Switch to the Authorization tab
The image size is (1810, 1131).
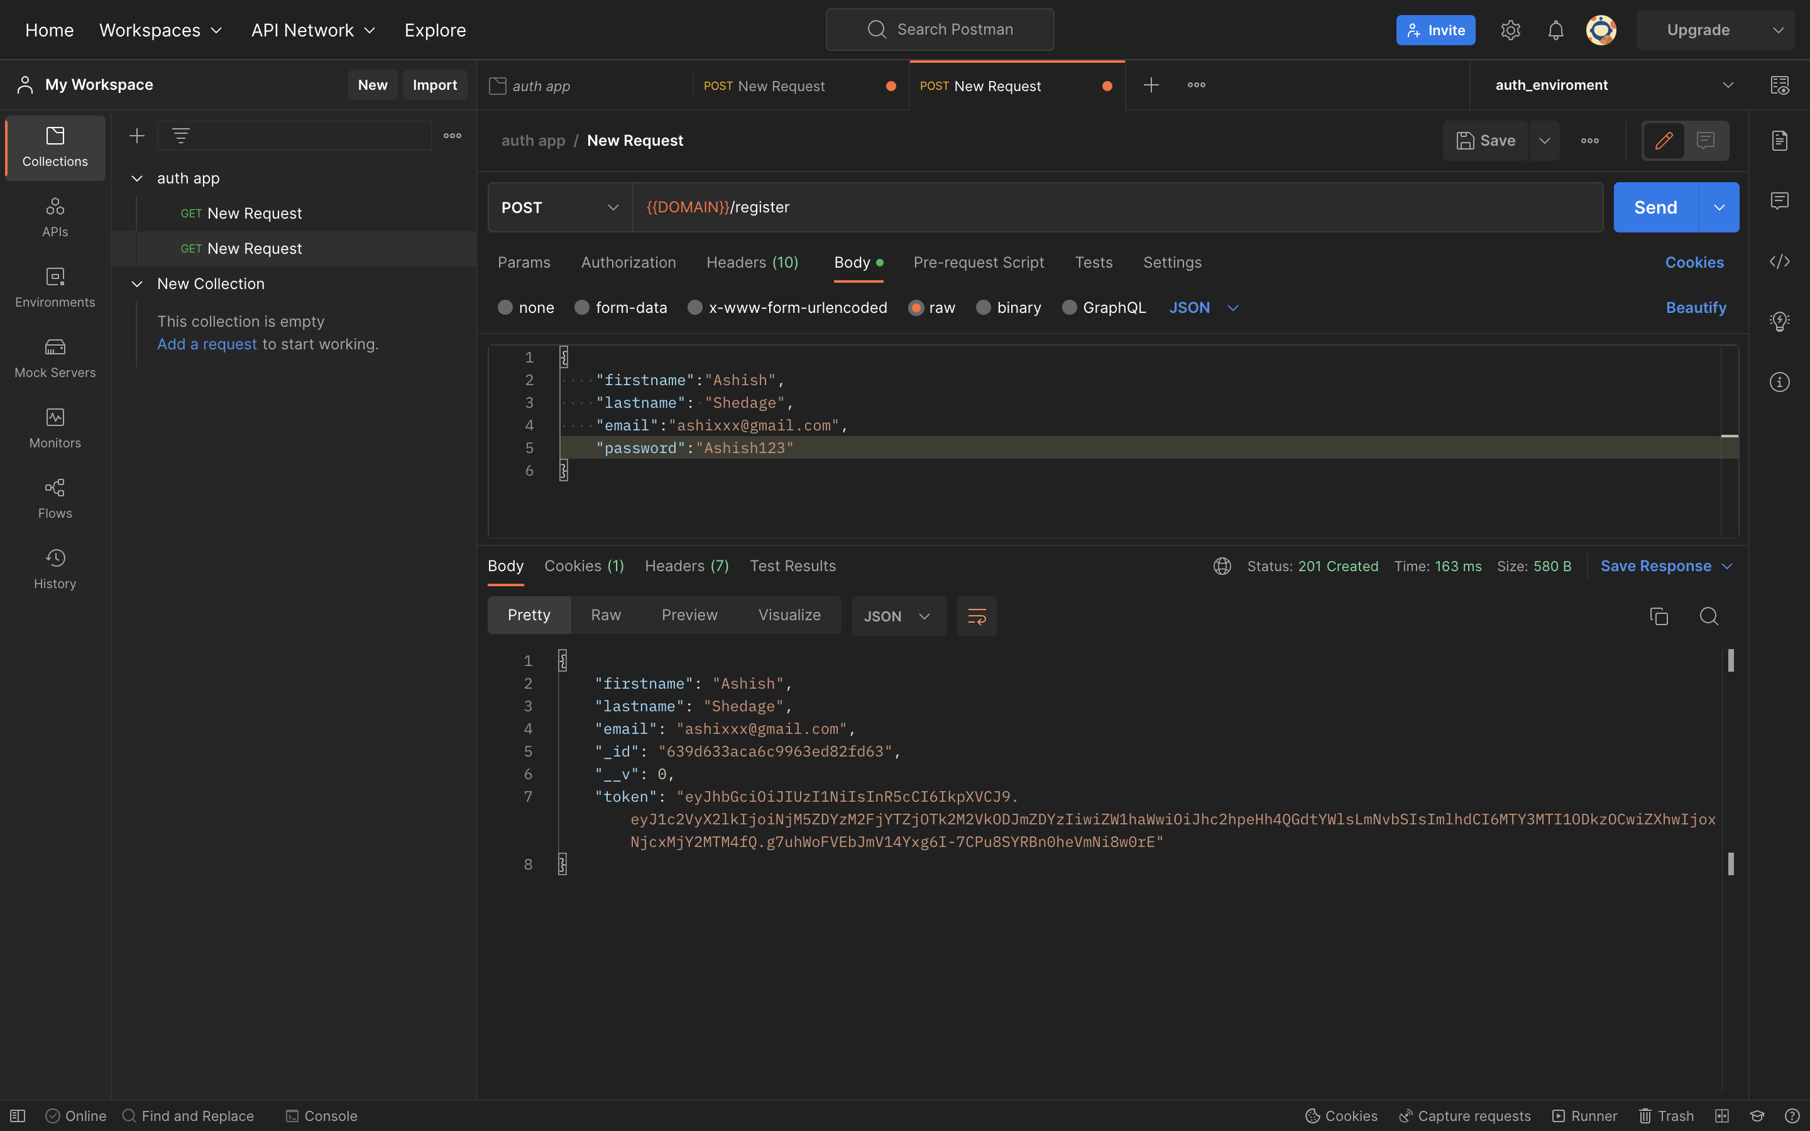[x=627, y=263]
